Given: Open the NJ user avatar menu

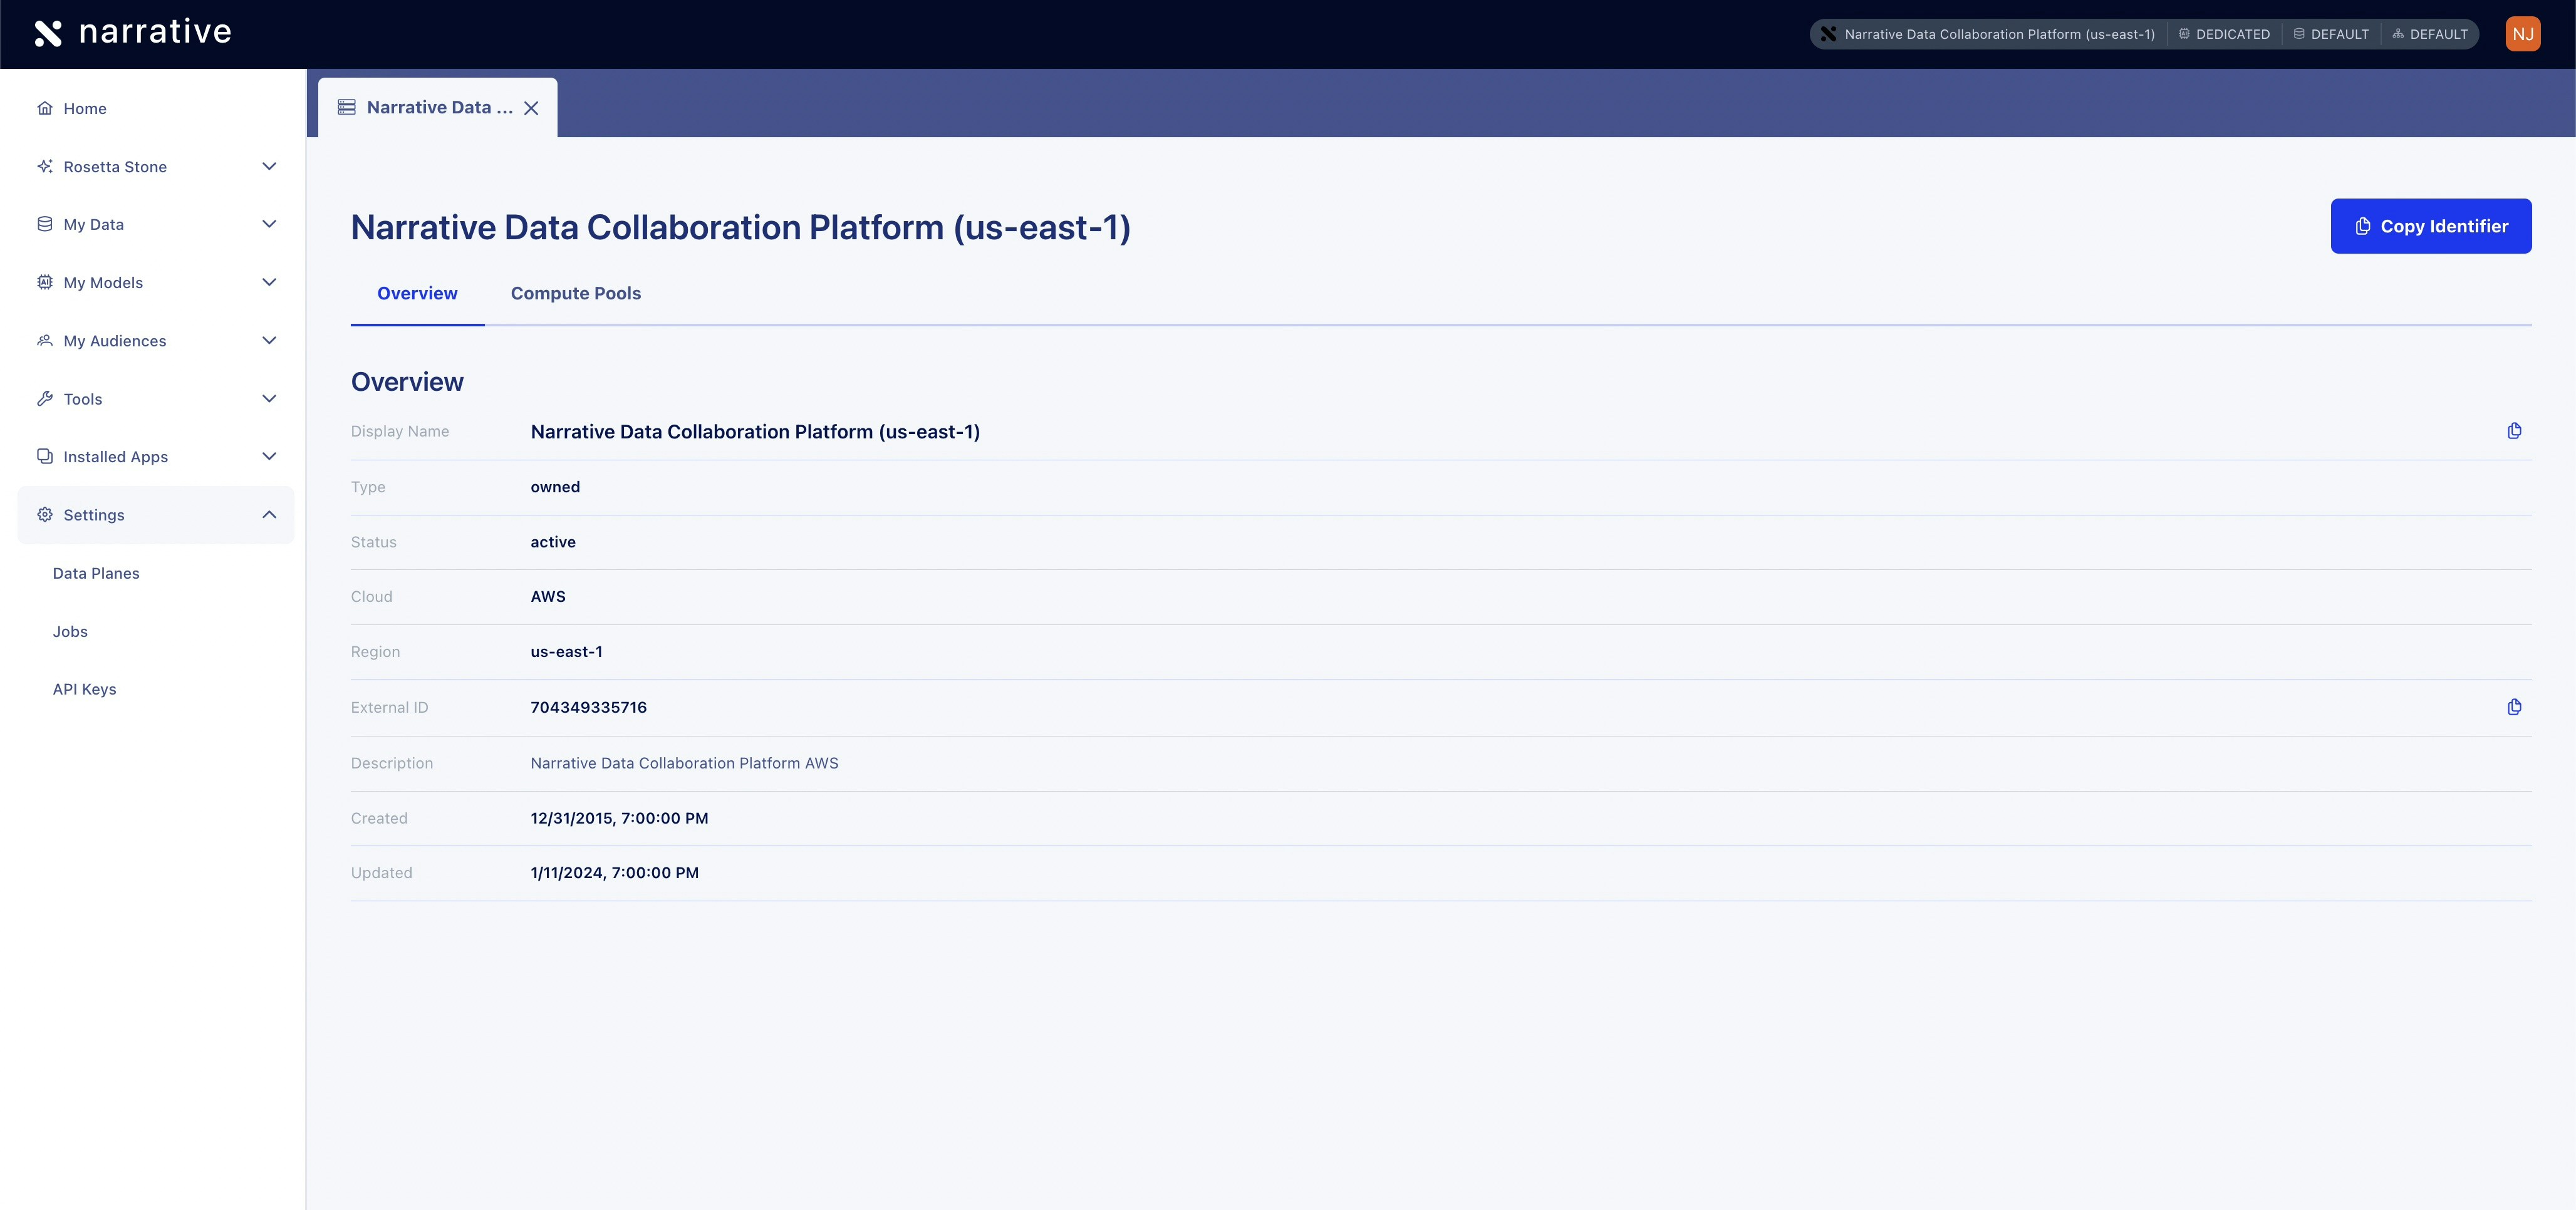Looking at the screenshot, I should point(2523,33).
